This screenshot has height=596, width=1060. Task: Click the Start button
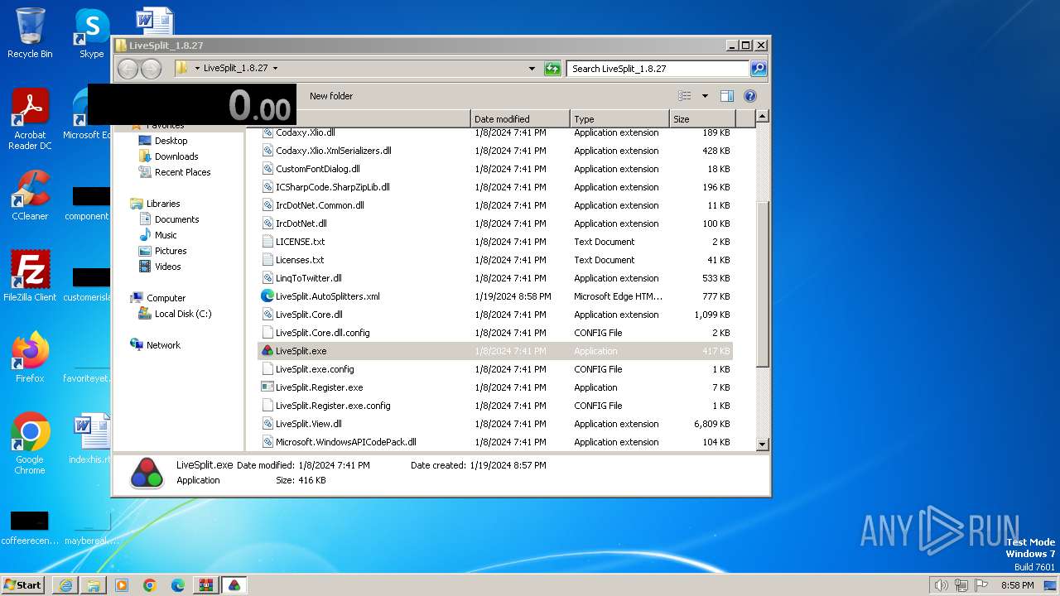click(22, 584)
